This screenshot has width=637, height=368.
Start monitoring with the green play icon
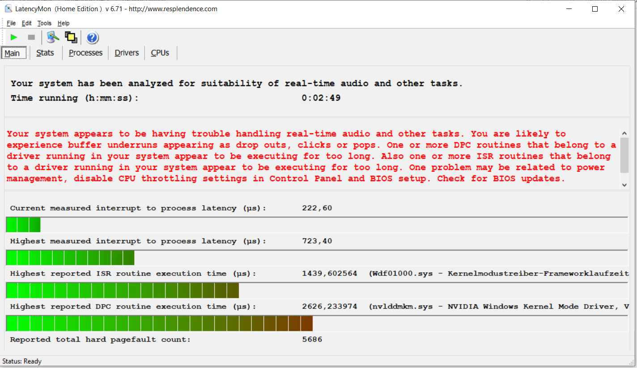click(14, 38)
